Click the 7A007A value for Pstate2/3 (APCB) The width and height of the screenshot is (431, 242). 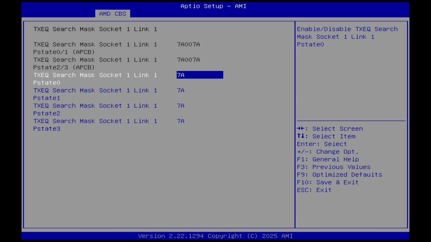pos(188,59)
